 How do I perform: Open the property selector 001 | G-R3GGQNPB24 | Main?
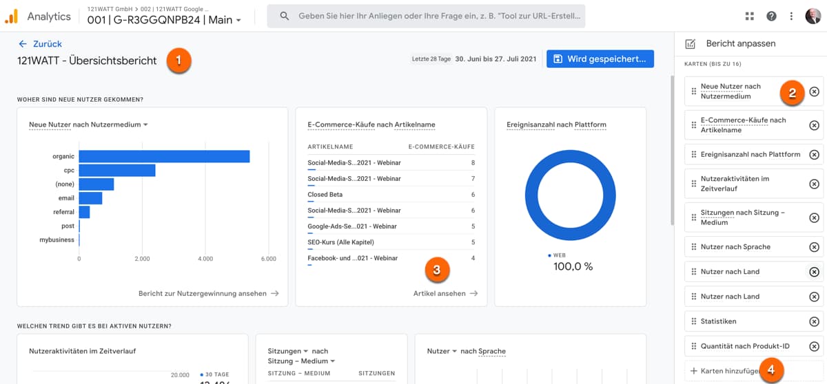point(165,20)
